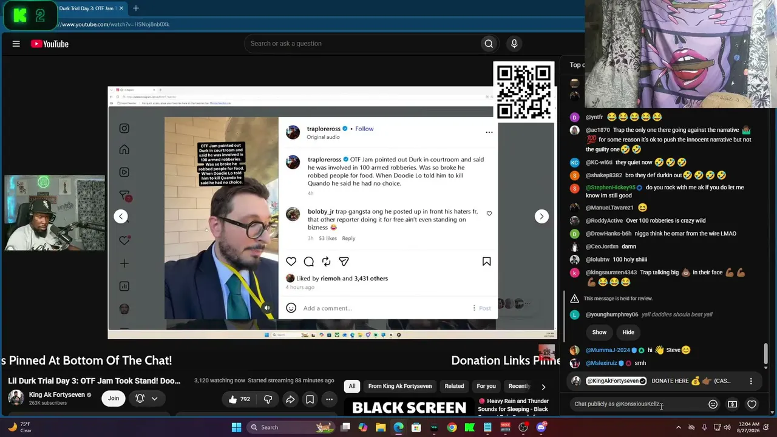The width and height of the screenshot is (777, 437).
Task: Go to previous Instagram post arrow
Action: (x=121, y=216)
